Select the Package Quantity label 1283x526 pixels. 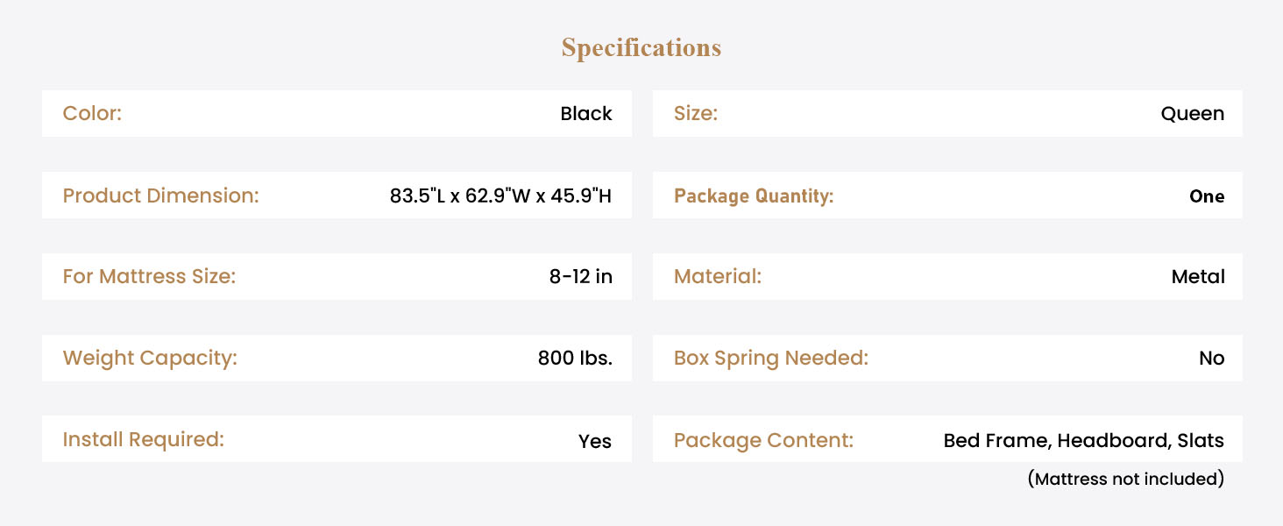pos(754,196)
